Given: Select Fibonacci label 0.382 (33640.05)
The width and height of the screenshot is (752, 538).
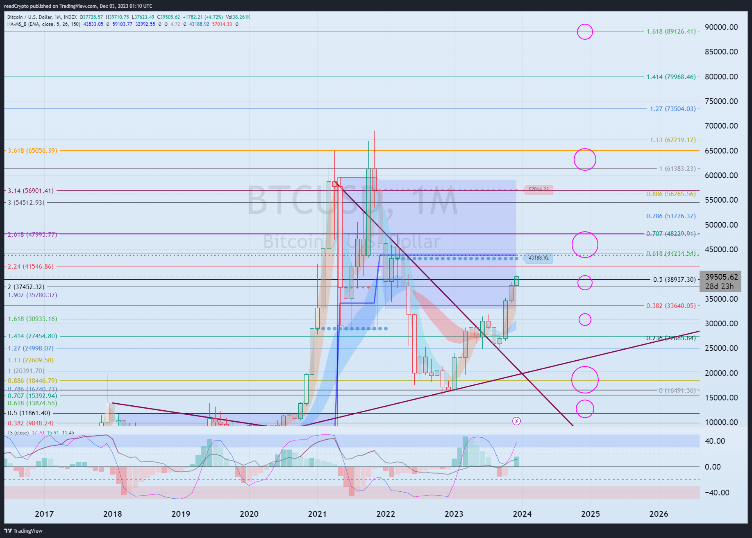Looking at the screenshot, I should pyautogui.click(x=671, y=305).
